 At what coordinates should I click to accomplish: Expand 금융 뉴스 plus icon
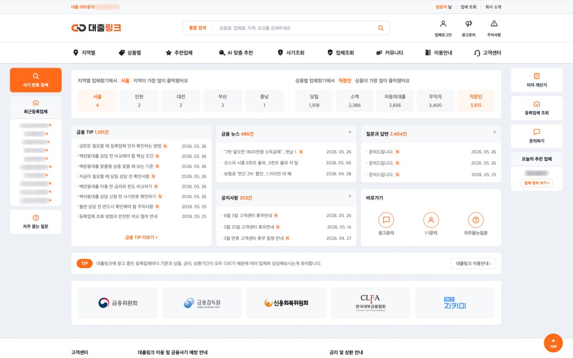(350, 132)
